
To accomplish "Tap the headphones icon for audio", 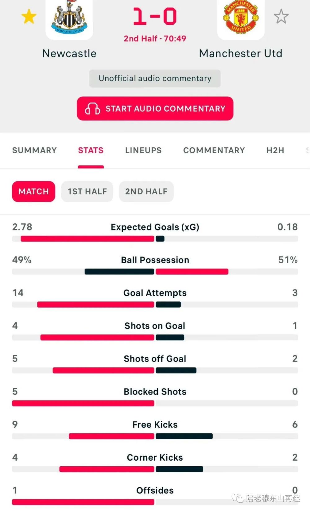I will point(92,109).
